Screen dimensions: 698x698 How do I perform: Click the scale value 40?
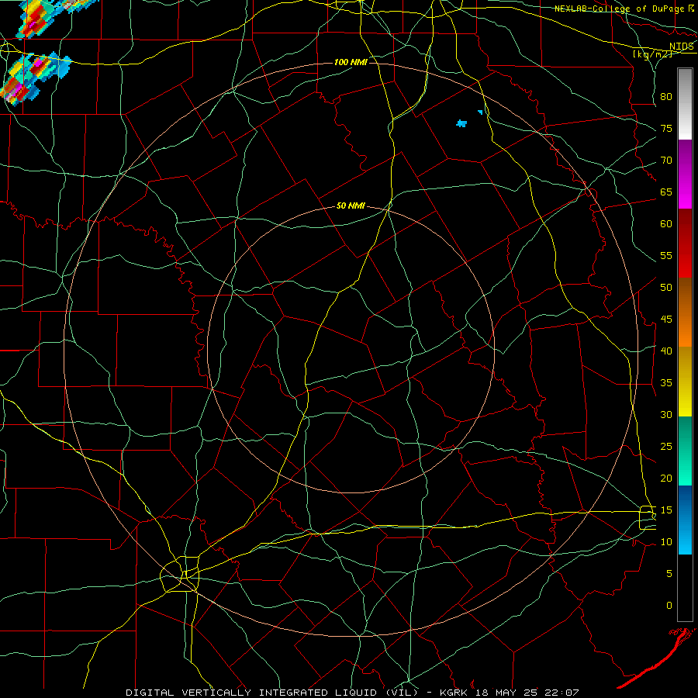666,351
